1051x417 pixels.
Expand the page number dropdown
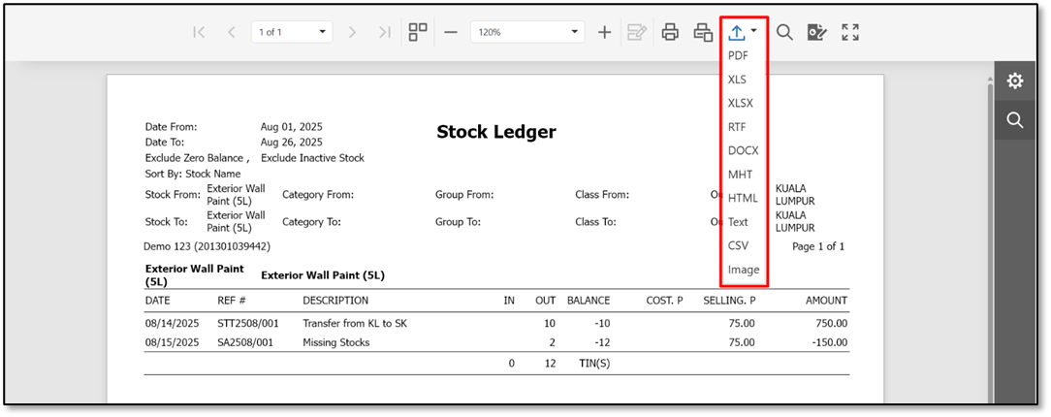tap(323, 32)
